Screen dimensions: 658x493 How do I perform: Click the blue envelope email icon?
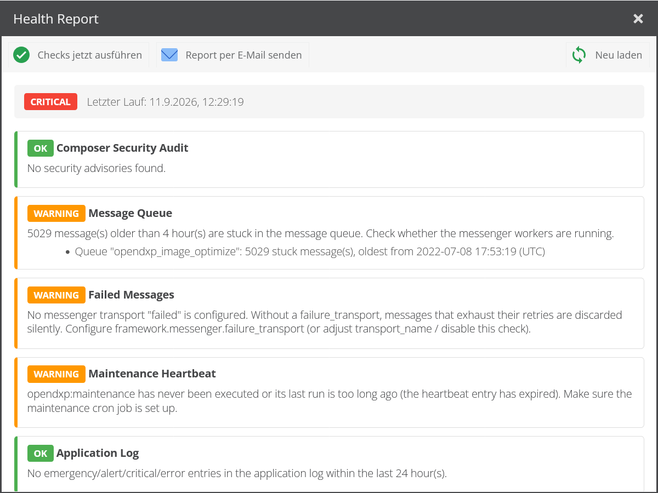(169, 55)
